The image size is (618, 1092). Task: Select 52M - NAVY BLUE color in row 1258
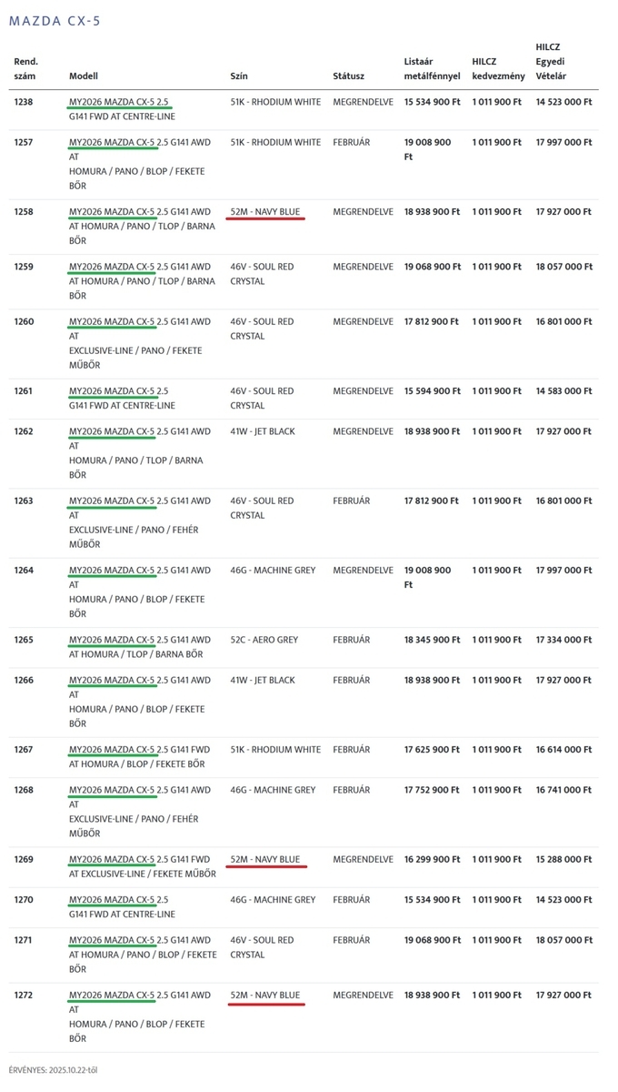tap(265, 211)
